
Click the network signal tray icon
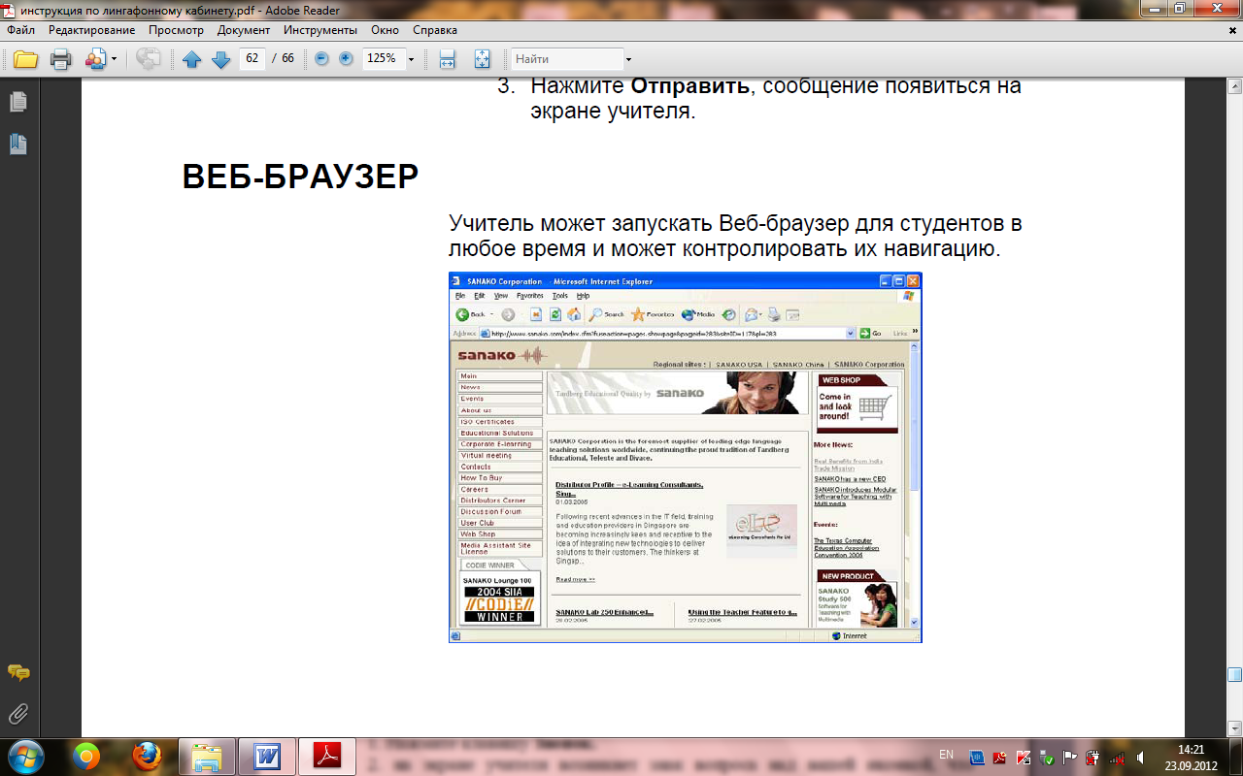click(x=1116, y=757)
